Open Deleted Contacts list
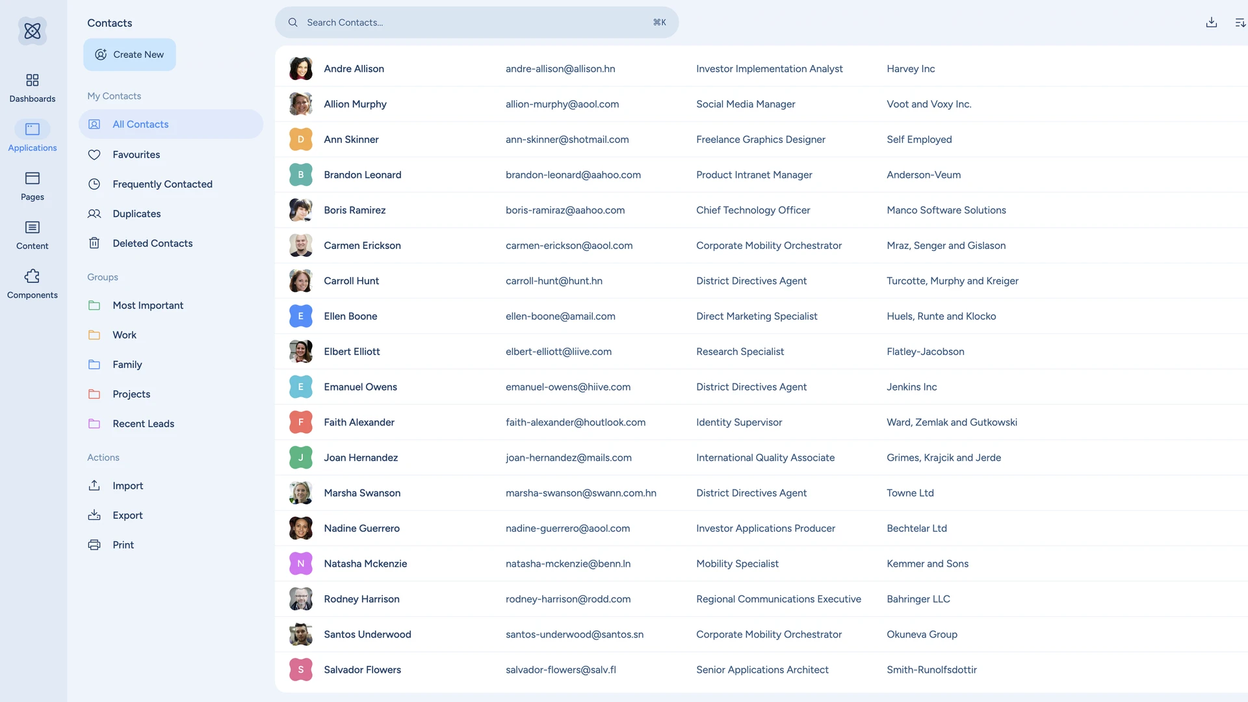Screen dimensions: 1248x702 [x=171, y=243]
